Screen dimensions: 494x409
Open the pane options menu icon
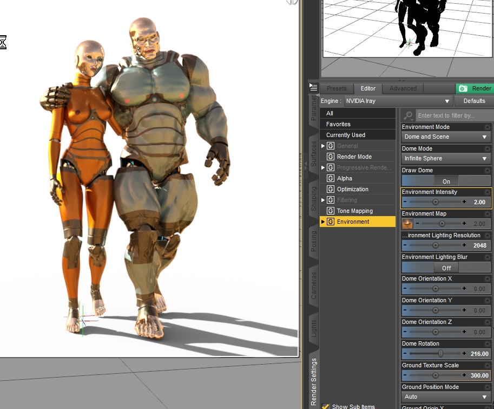[313, 87]
